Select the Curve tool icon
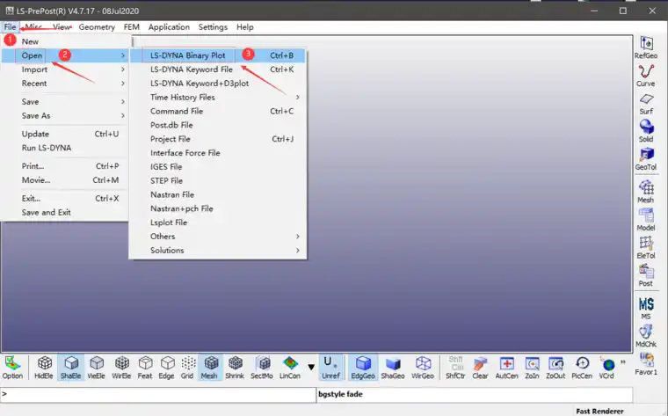Screen dimensions: 668x416 pyautogui.click(x=646, y=76)
